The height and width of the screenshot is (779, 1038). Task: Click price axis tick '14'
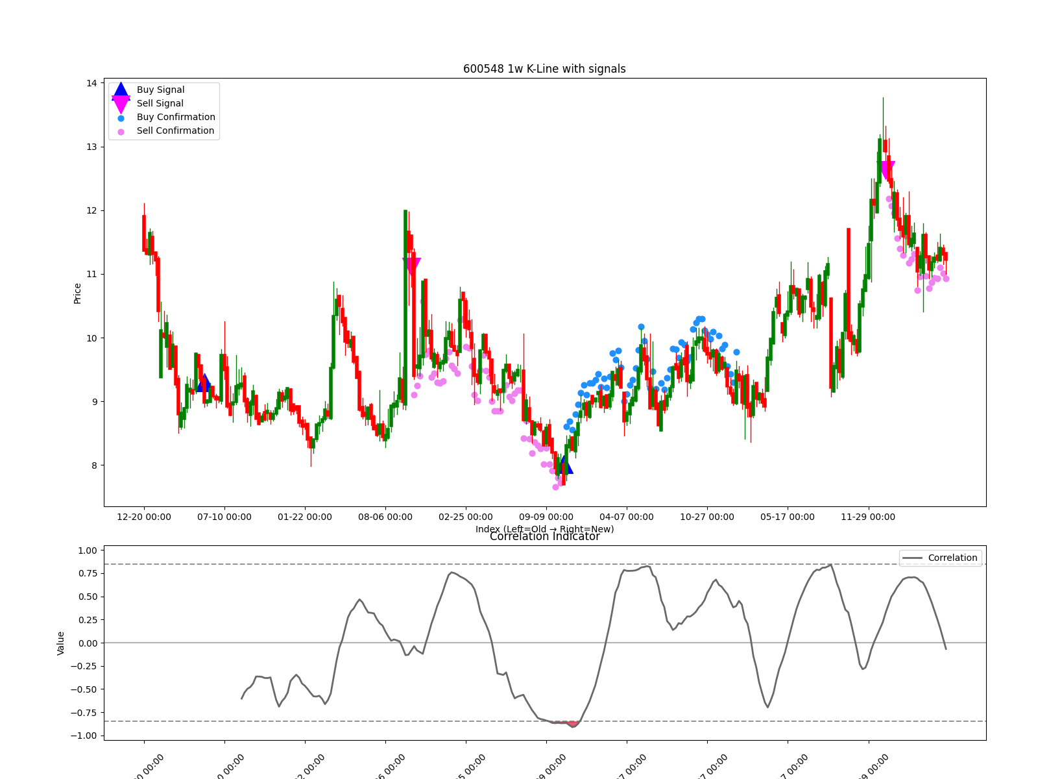pos(91,83)
